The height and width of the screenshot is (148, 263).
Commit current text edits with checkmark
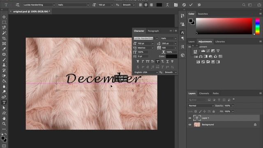point(191,5)
